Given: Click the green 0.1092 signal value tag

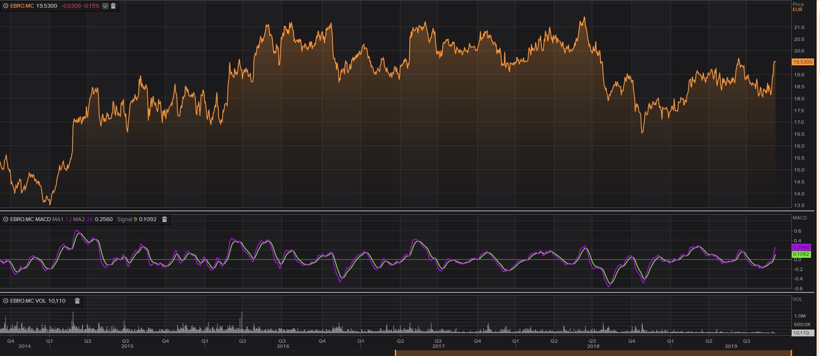Looking at the screenshot, I should tap(801, 254).
